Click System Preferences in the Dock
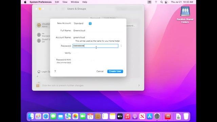 click(157, 116)
